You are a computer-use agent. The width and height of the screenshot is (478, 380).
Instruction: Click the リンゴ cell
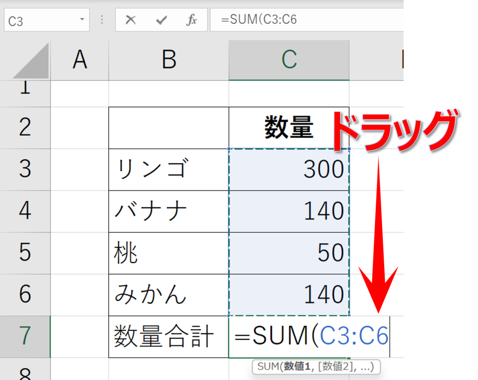[x=169, y=170]
